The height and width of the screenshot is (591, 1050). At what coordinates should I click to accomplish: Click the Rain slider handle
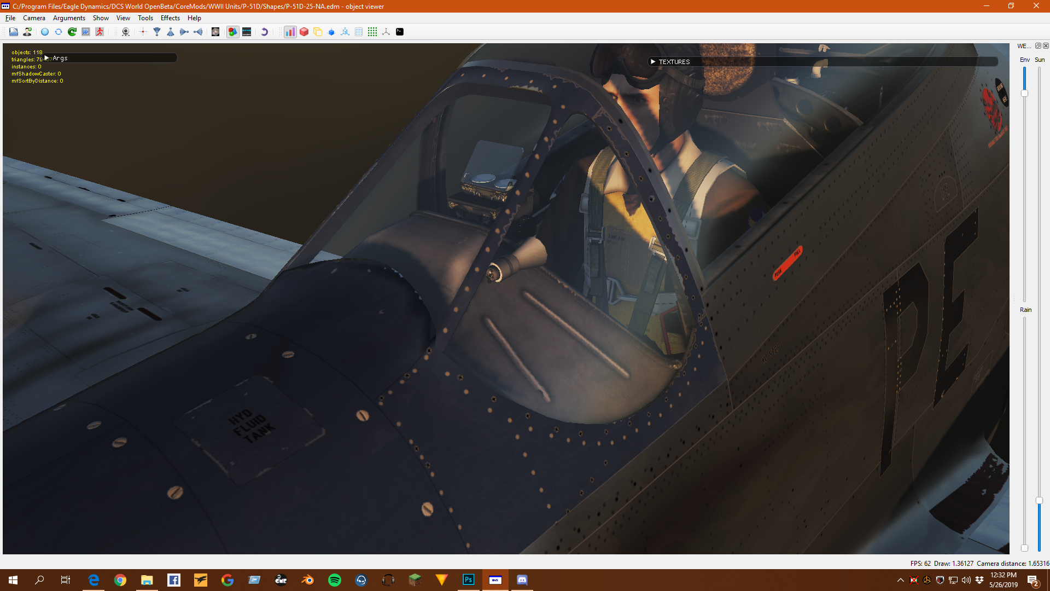point(1025,548)
